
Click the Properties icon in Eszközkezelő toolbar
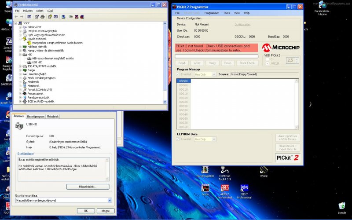(37, 17)
